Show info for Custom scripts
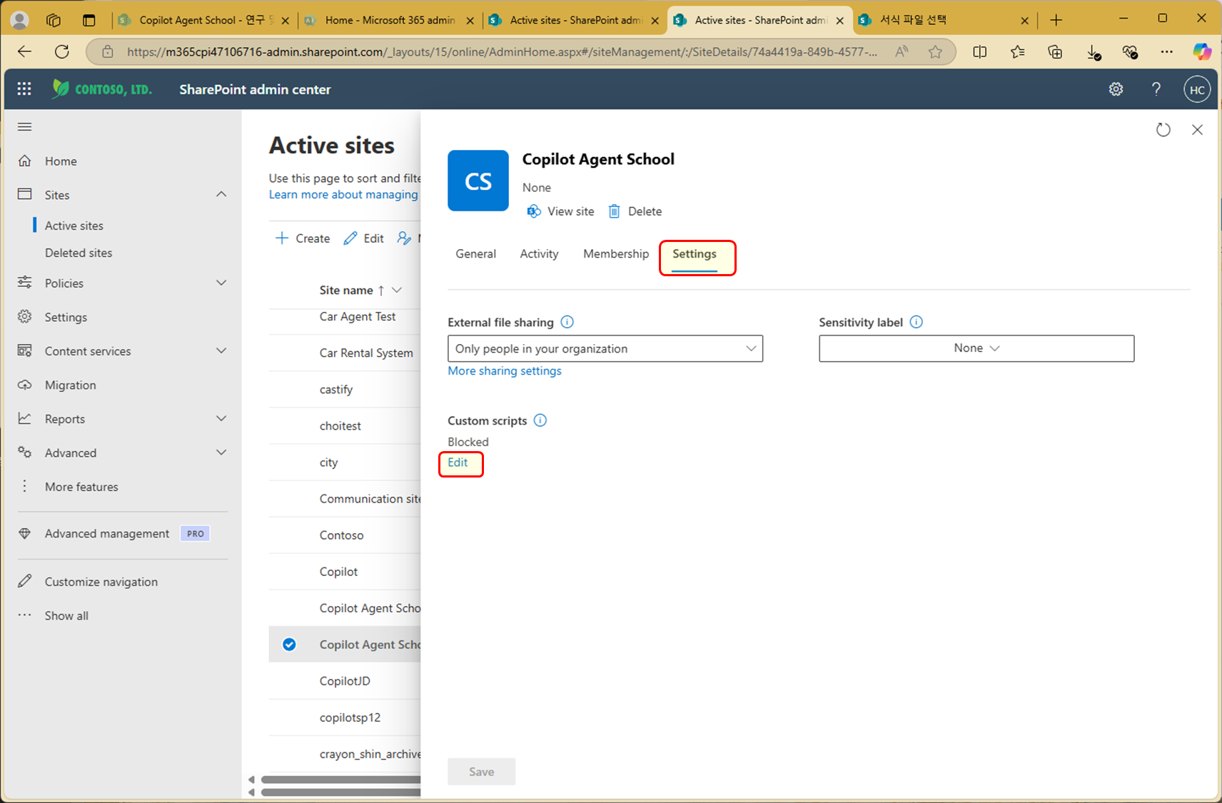The width and height of the screenshot is (1222, 803). point(540,420)
